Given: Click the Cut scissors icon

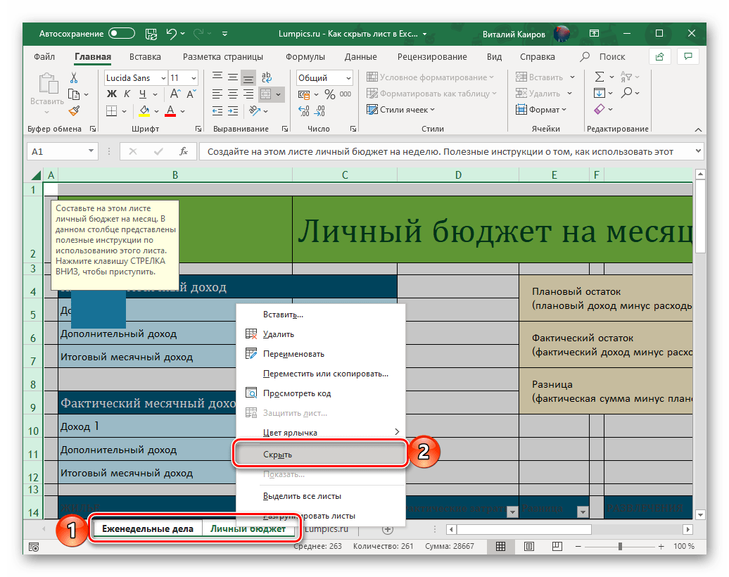Looking at the screenshot, I should pyautogui.click(x=73, y=77).
